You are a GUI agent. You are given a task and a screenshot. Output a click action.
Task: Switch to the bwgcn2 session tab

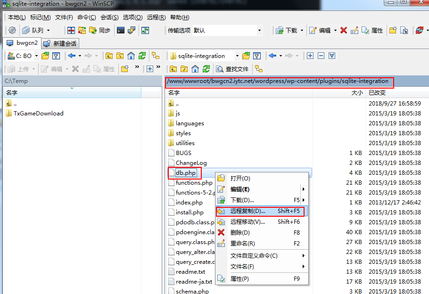23,43
